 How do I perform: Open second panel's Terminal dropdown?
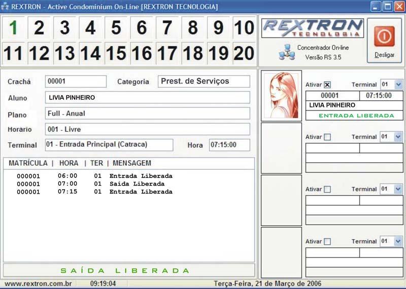398,136
